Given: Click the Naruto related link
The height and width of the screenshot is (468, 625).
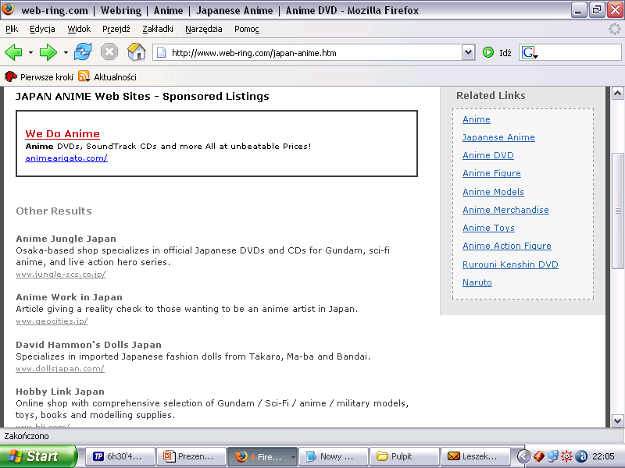Looking at the screenshot, I should point(477,282).
